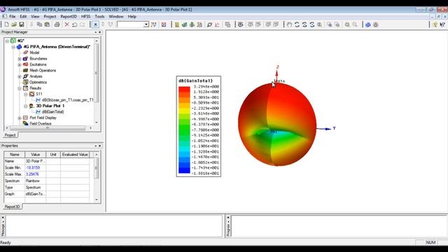Click the pink square icon after dropdown
This screenshot has height=252, width=448.
click(x=164, y=25)
